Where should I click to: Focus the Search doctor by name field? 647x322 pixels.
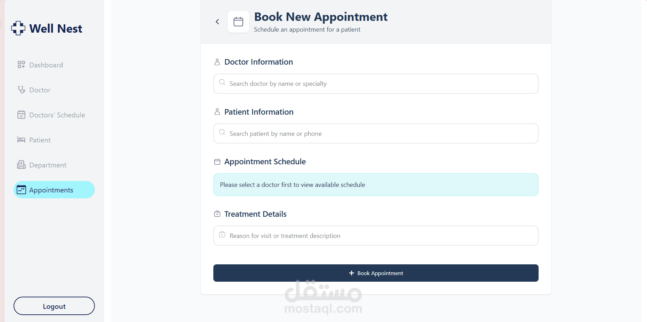click(376, 84)
